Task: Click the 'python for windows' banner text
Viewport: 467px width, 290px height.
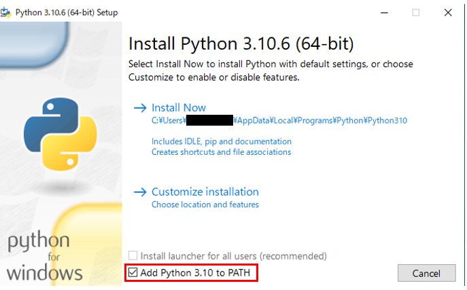Action: pyautogui.click(x=46, y=257)
